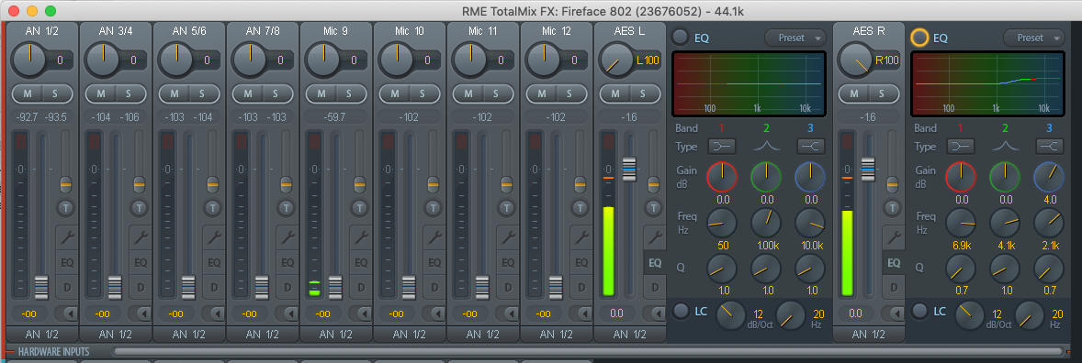Select the AES L band 3 high-shelf type icon
The height and width of the screenshot is (363, 1082).
tap(810, 146)
